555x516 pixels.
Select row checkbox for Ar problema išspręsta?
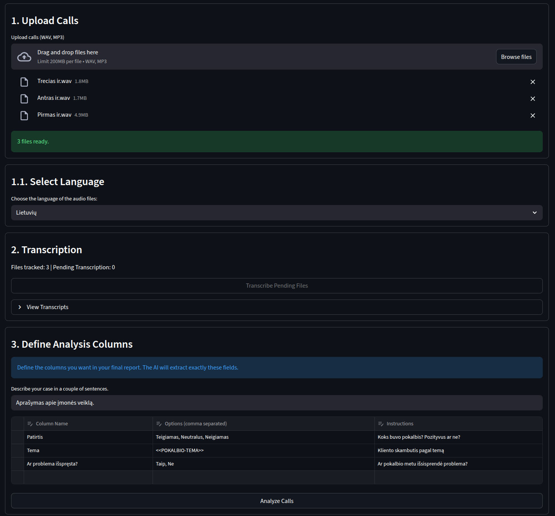click(18, 464)
